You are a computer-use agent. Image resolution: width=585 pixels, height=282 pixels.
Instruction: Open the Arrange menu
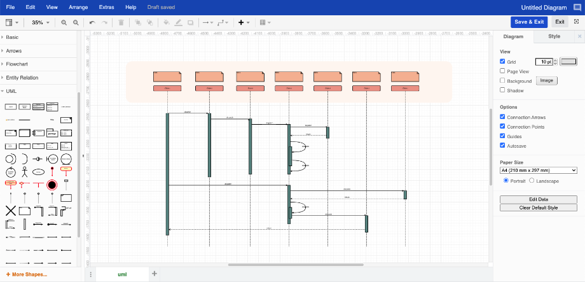click(78, 7)
